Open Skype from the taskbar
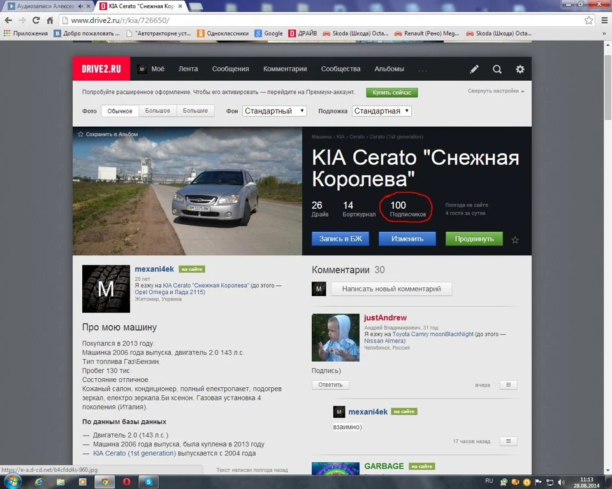Image resolution: width=612 pixels, height=489 pixels. click(149, 482)
